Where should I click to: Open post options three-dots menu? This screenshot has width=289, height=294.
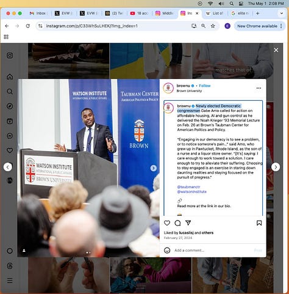click(259, 88)
